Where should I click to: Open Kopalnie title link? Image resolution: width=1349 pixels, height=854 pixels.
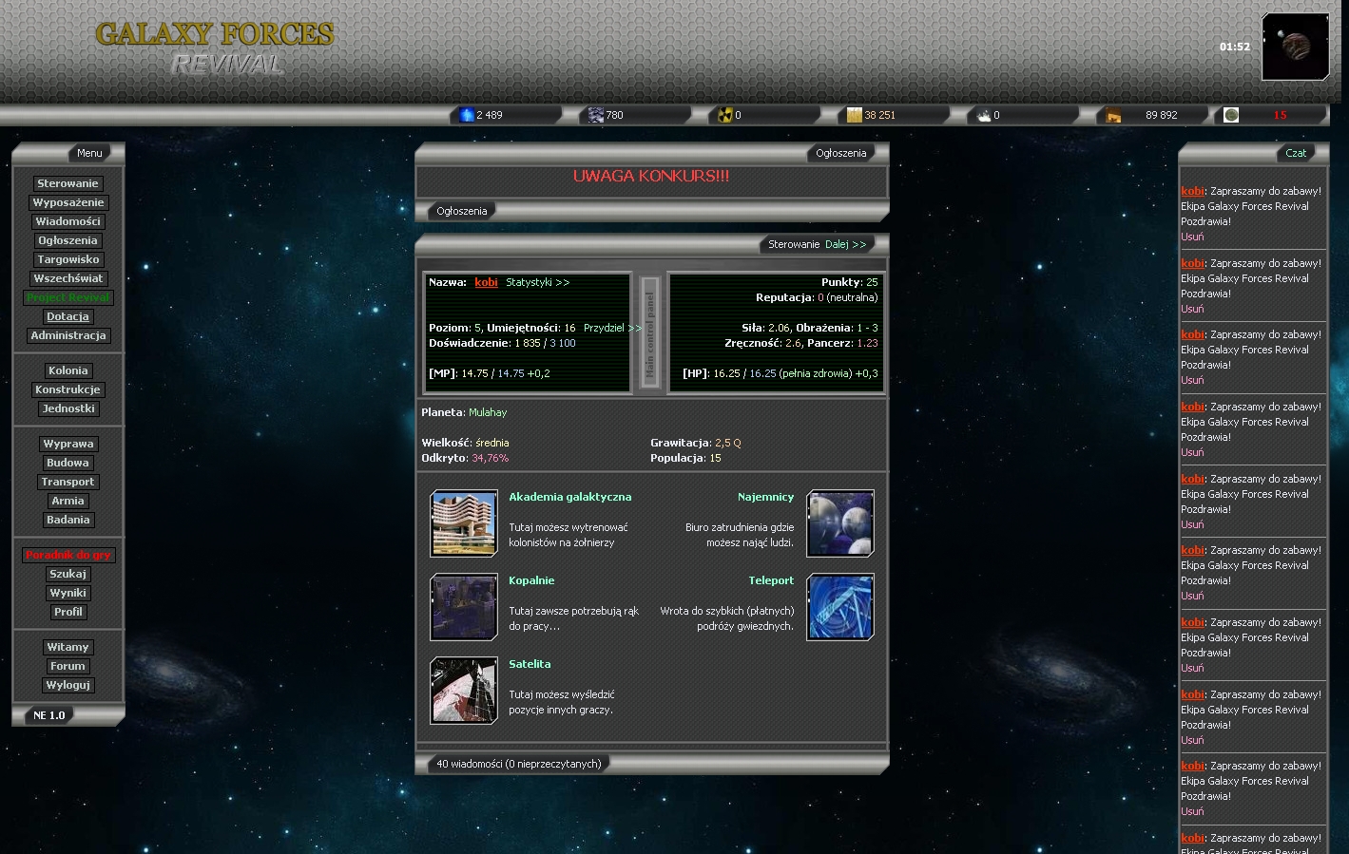[531, 580]
